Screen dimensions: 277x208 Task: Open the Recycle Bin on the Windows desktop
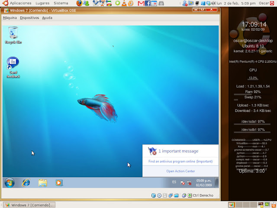point(13,35)
